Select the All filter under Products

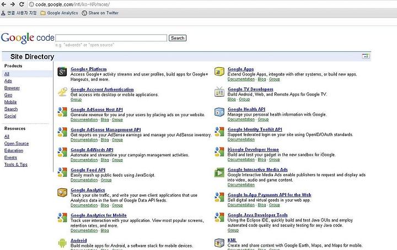7,74
